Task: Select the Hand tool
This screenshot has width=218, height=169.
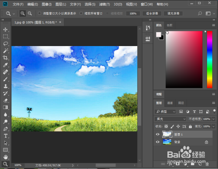Action: click(6, 157)
